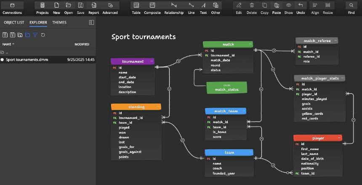
Task: Switch to the Object List tab
Action: click(14, 22)
